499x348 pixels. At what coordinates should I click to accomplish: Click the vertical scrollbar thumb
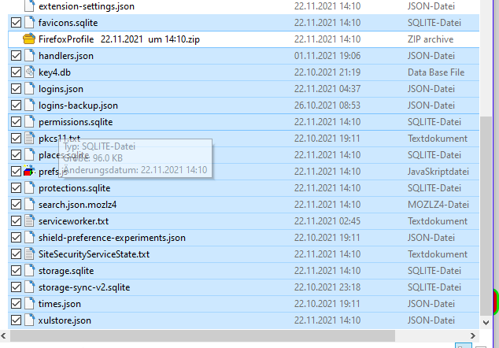486,216
